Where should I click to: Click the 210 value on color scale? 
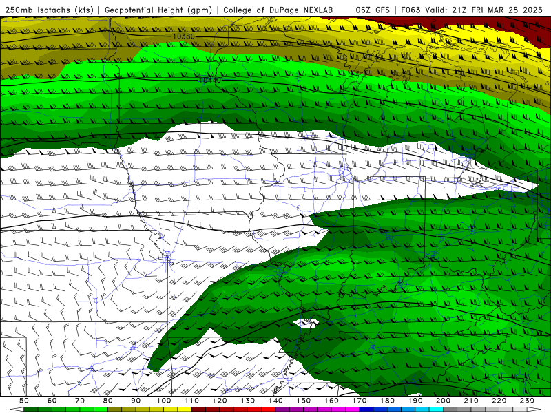pyautogui.click(x=471, y=401)
